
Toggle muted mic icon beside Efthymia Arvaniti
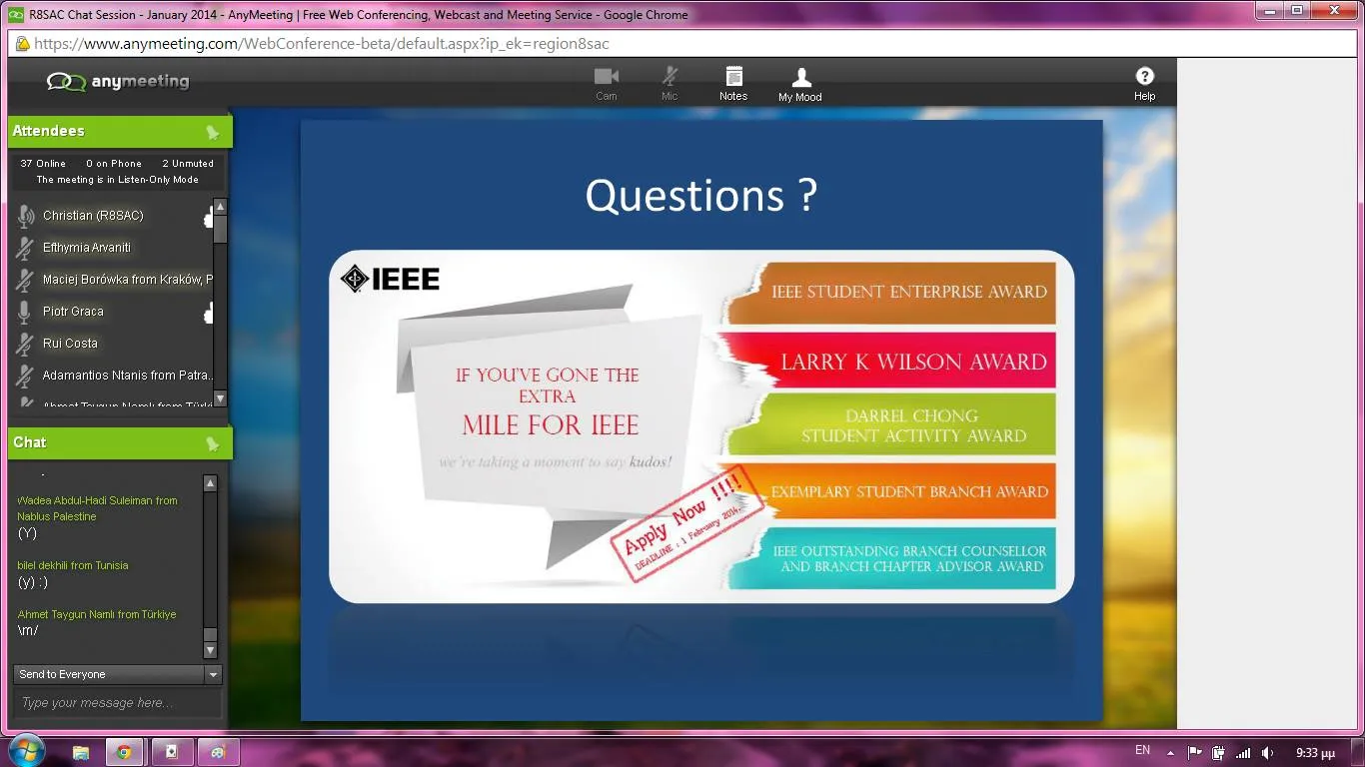(x=26, y=248)
